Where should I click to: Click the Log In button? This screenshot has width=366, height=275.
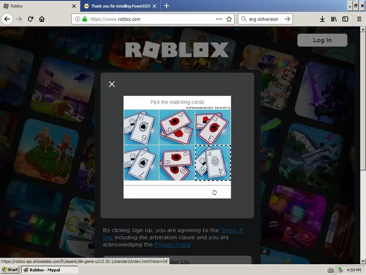coord(322,40)
